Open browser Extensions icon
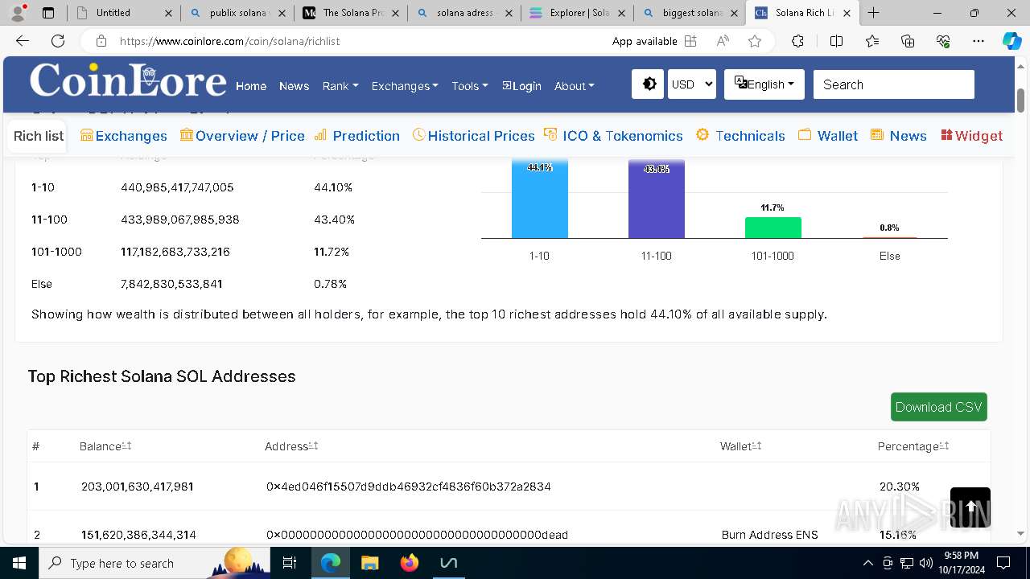 tap(797, 41)
